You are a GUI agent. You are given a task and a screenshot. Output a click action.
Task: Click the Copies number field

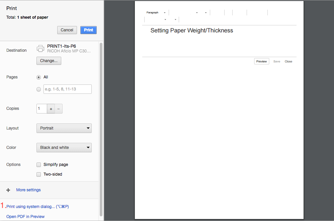[41, 109]
